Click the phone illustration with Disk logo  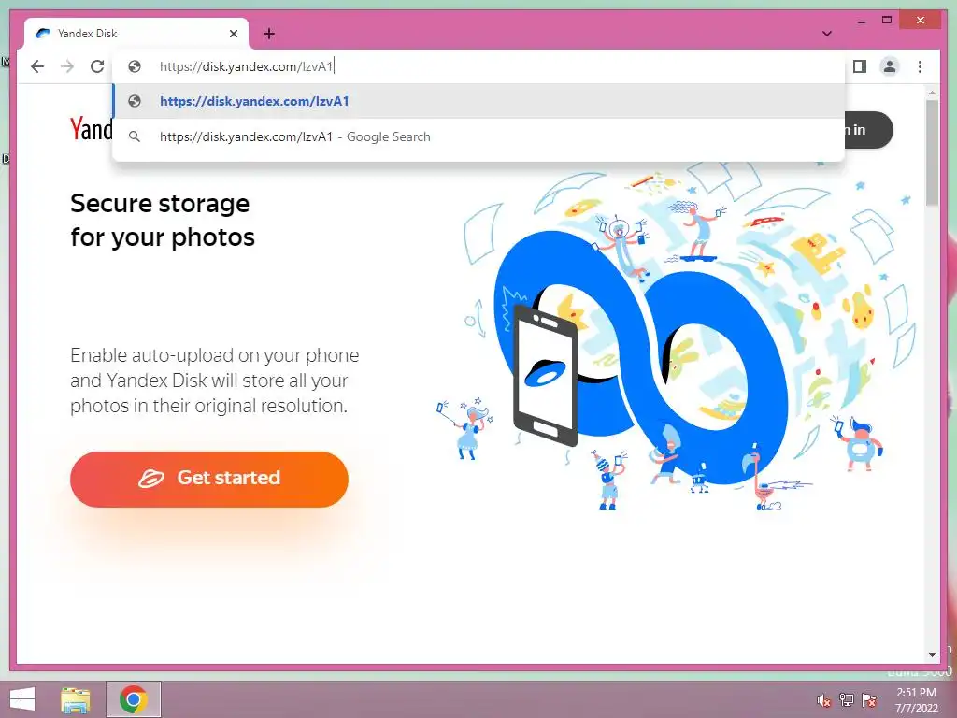[546, 375]
